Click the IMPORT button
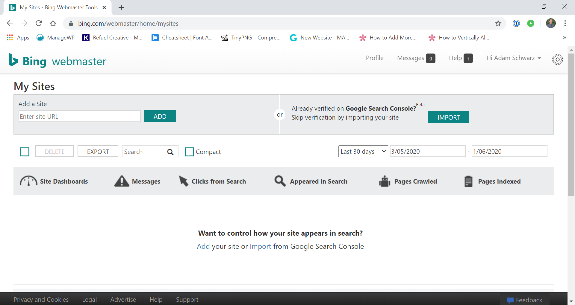The width and height of the screenshot is (575, 305). point(448,117)
